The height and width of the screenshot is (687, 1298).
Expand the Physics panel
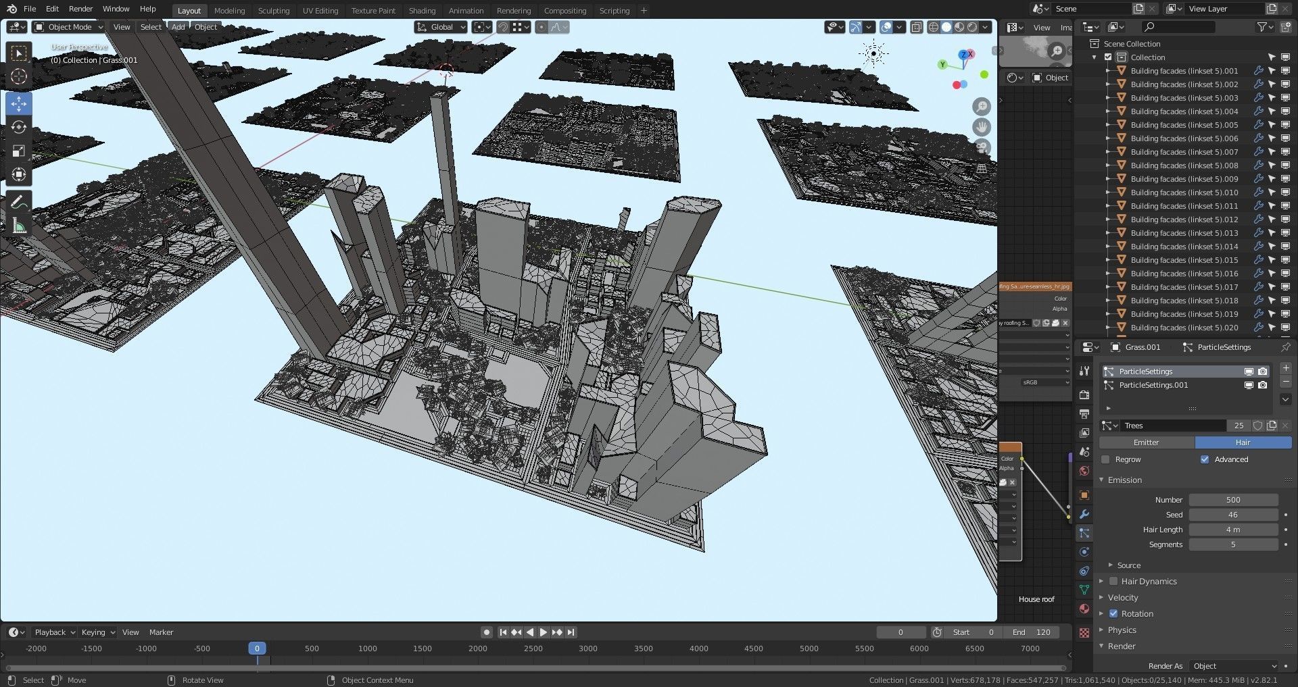pos(1122,630)
